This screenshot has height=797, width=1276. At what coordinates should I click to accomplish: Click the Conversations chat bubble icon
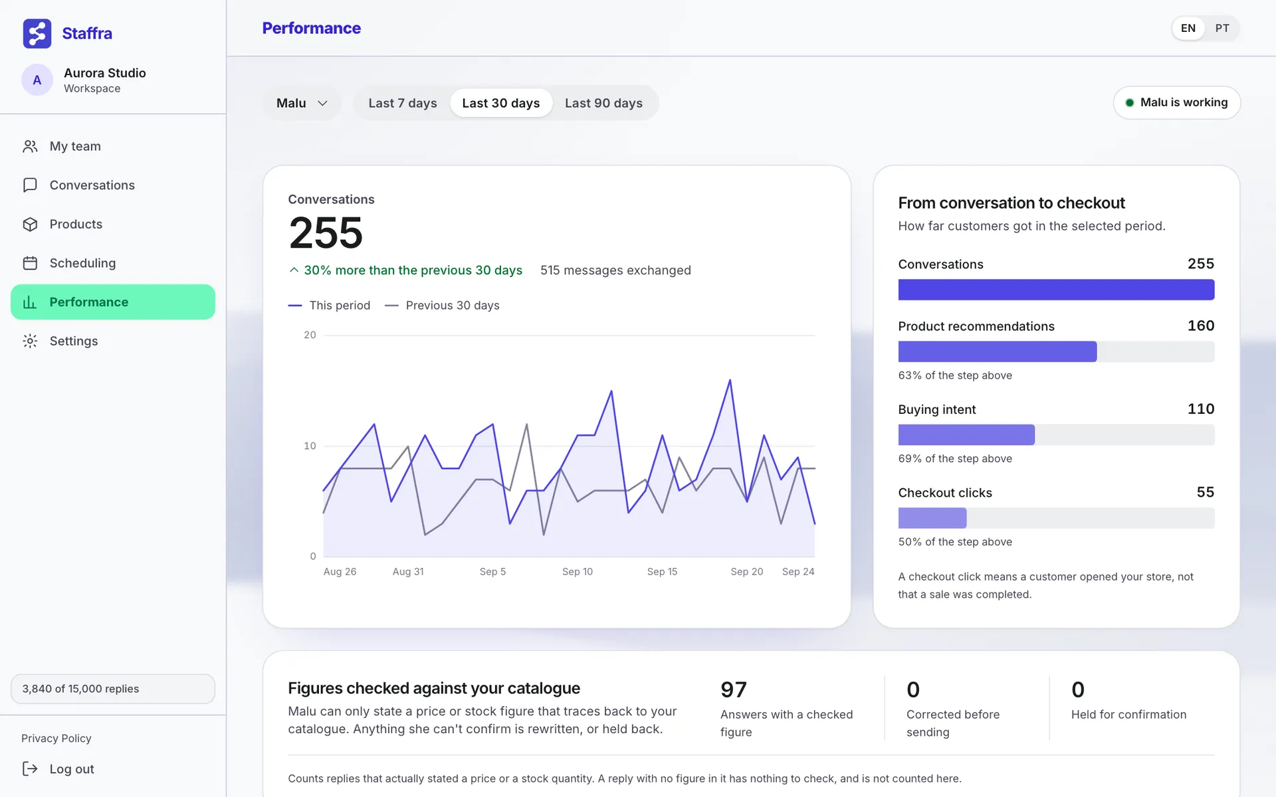coord(30,185)
